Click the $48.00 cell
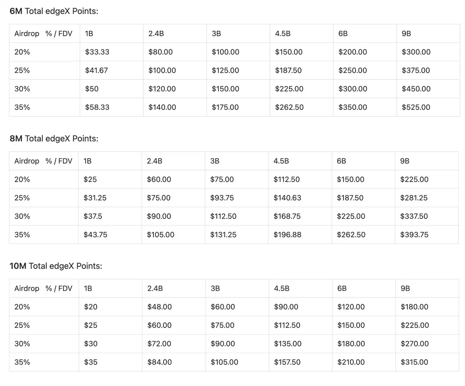This screenshot has width=465, height=386. [x=159, y=307]
